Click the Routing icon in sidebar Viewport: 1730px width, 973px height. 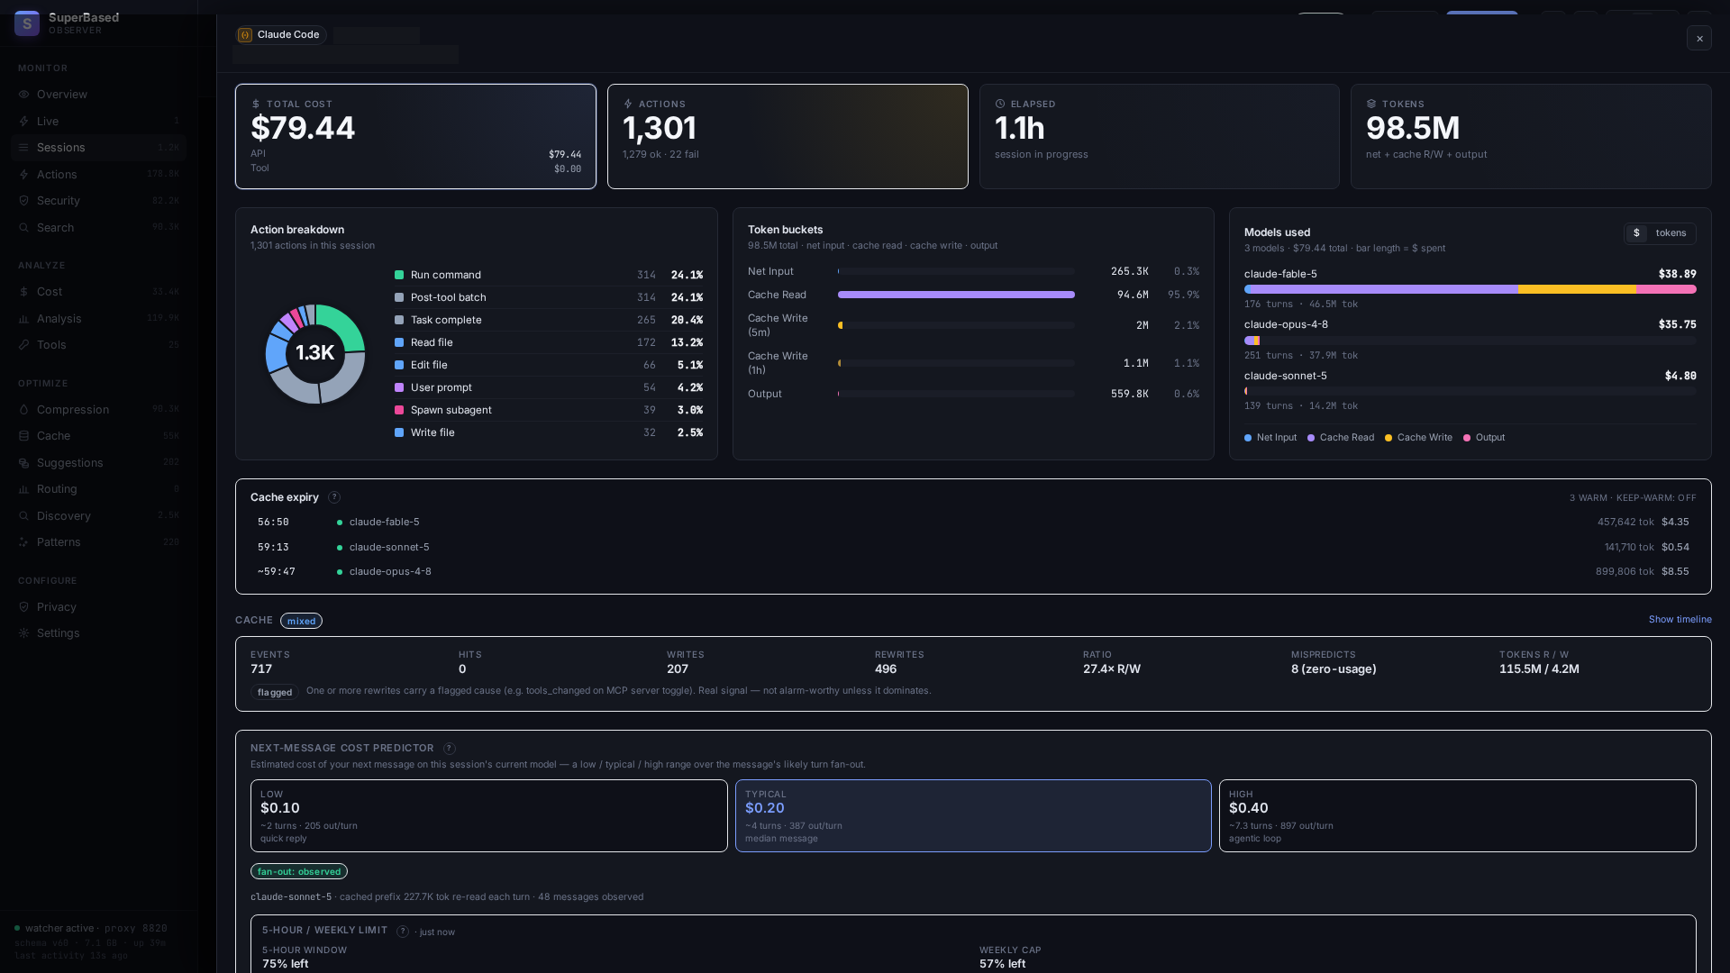24,489
